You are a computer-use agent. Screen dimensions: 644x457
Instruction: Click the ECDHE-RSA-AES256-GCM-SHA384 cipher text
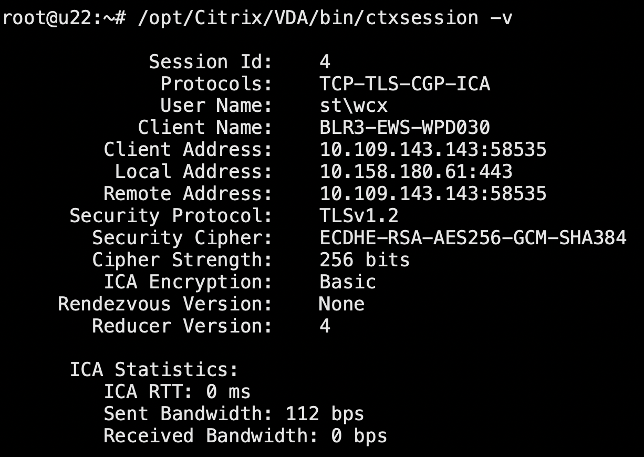[x=473, y=238]
